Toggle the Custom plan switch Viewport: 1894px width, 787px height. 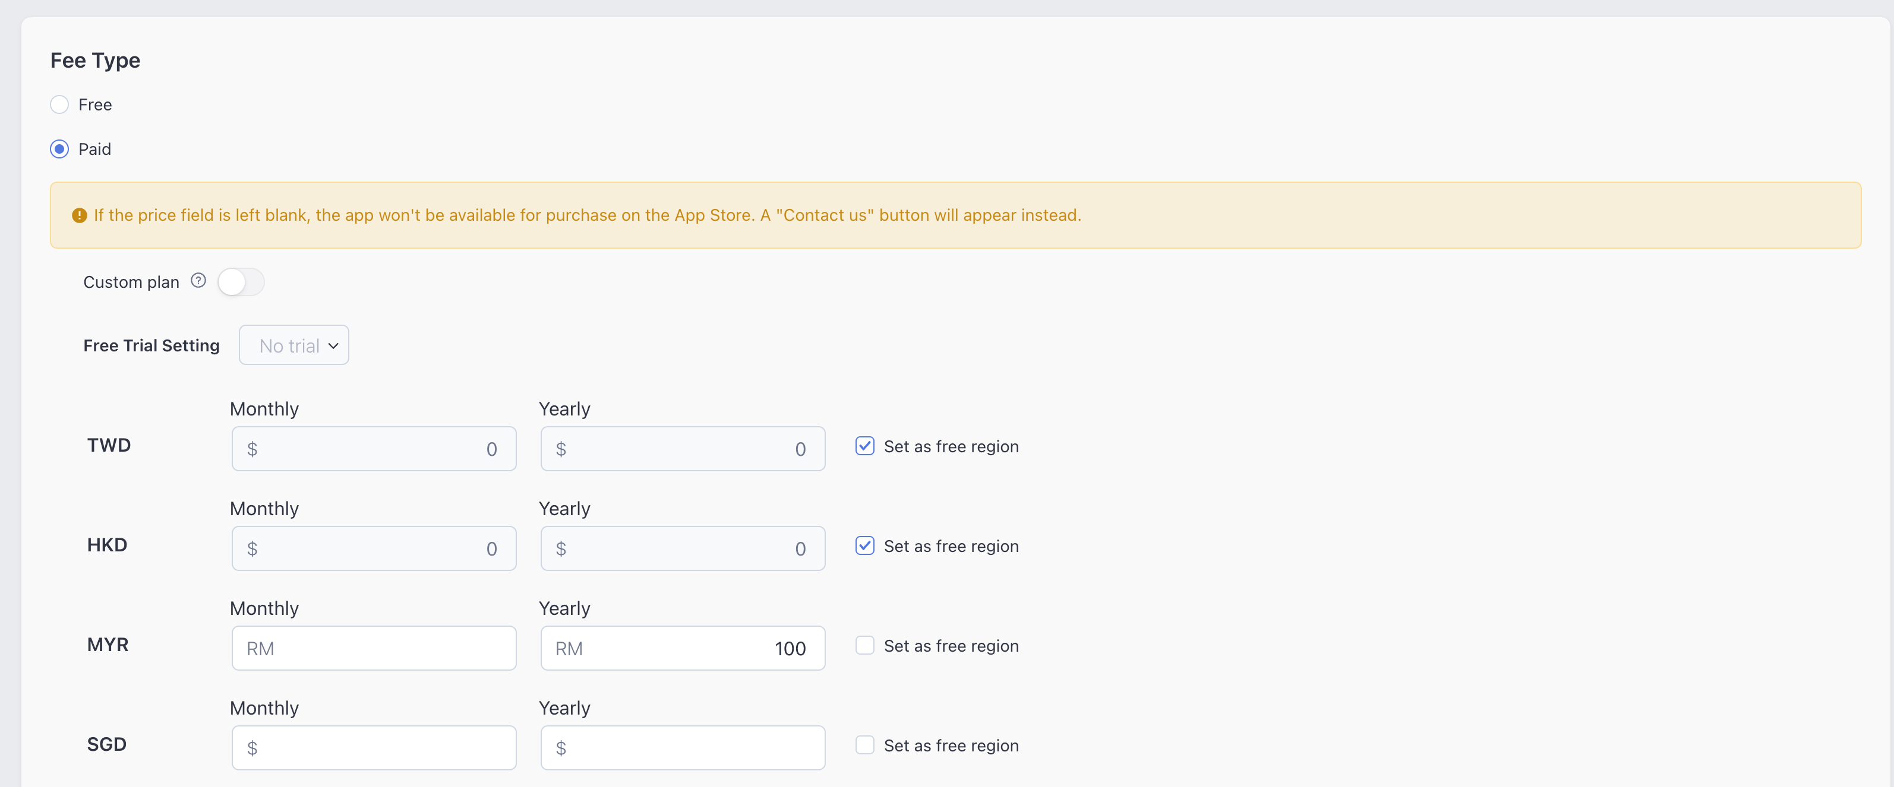(x=241, y=281)
